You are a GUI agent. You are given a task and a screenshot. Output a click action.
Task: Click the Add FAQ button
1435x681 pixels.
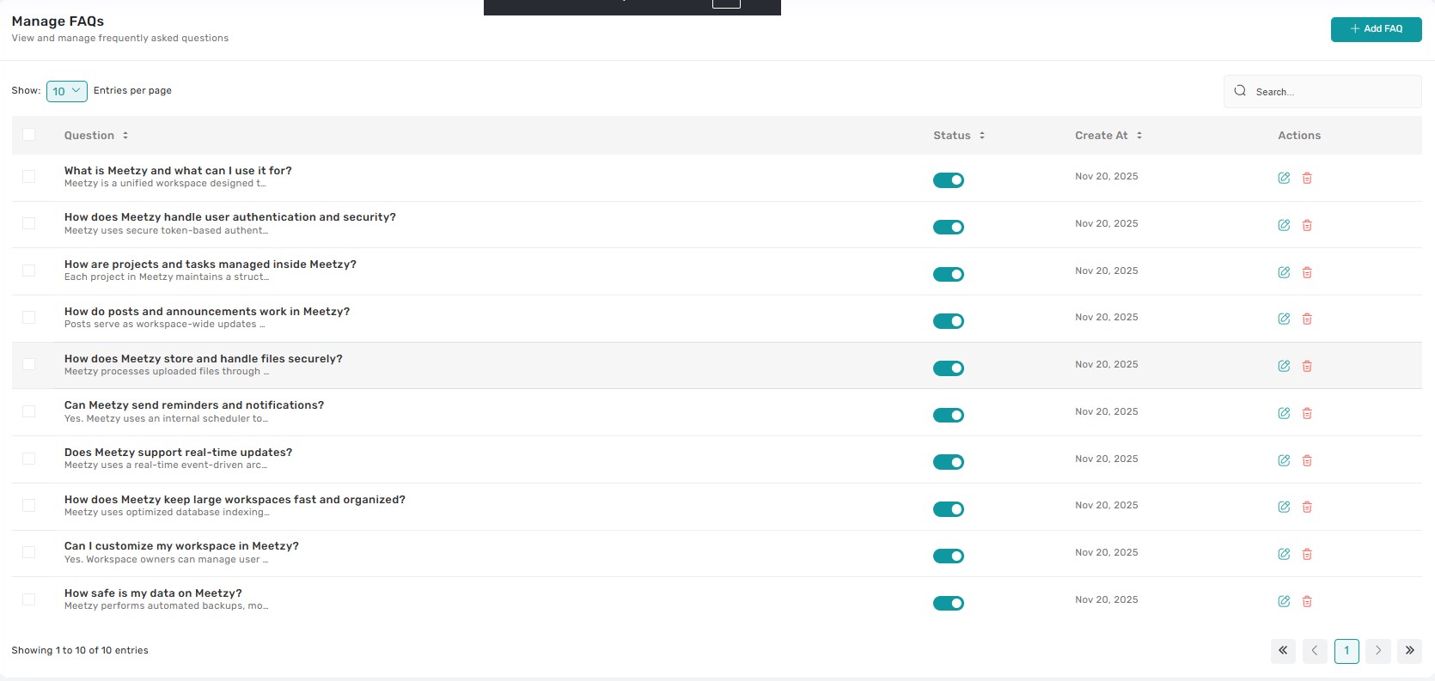click(x=1376, y=29)
